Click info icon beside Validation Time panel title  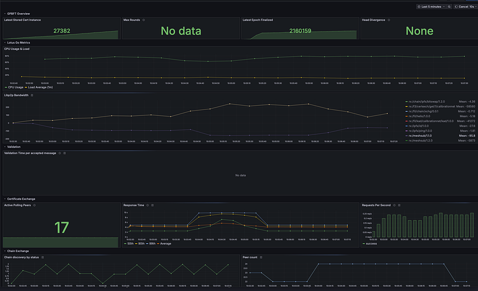pos(59,153)
